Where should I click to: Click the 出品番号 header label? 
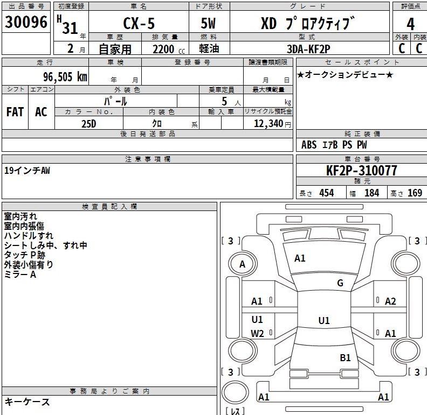tap(26, 6)
